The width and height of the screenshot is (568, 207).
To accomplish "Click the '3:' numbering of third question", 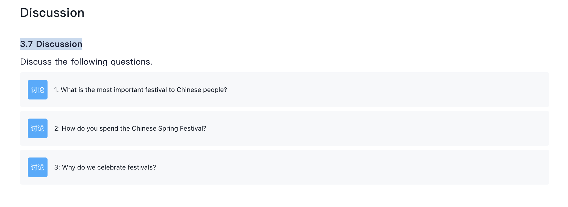I will click(x=57, y=167).
